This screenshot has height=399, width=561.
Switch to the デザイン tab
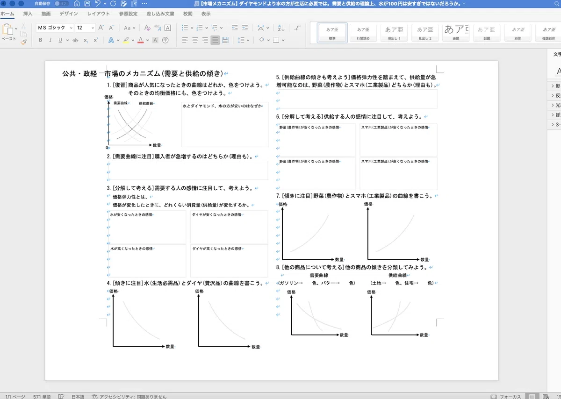(69, 14)
